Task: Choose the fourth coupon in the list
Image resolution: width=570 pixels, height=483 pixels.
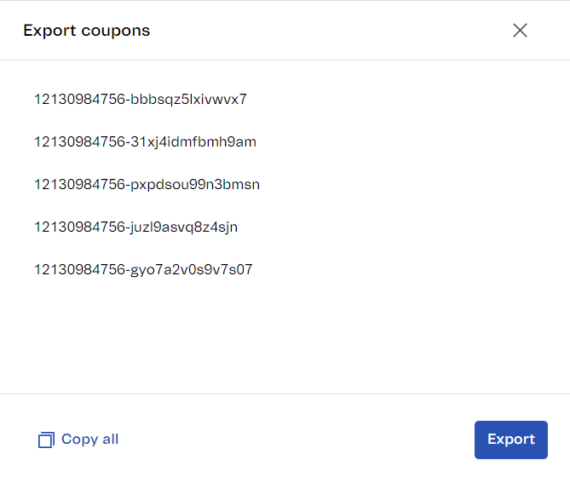Action: (x=135, y=227)
